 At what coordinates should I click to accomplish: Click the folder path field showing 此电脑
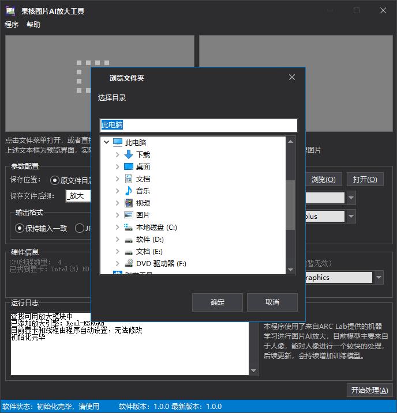pos(198,125)
